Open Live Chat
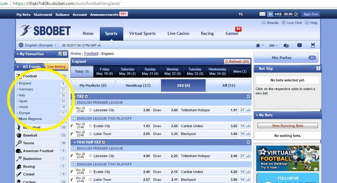The image size is (337, 183). [292, 23]
